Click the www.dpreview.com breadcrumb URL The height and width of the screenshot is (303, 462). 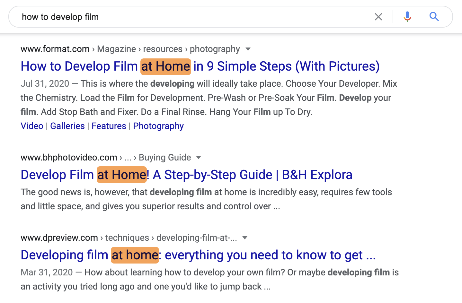click(x=59, y=238)
